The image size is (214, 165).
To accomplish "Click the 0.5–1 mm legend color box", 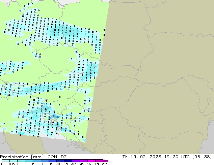I will [x=14, y=161].
